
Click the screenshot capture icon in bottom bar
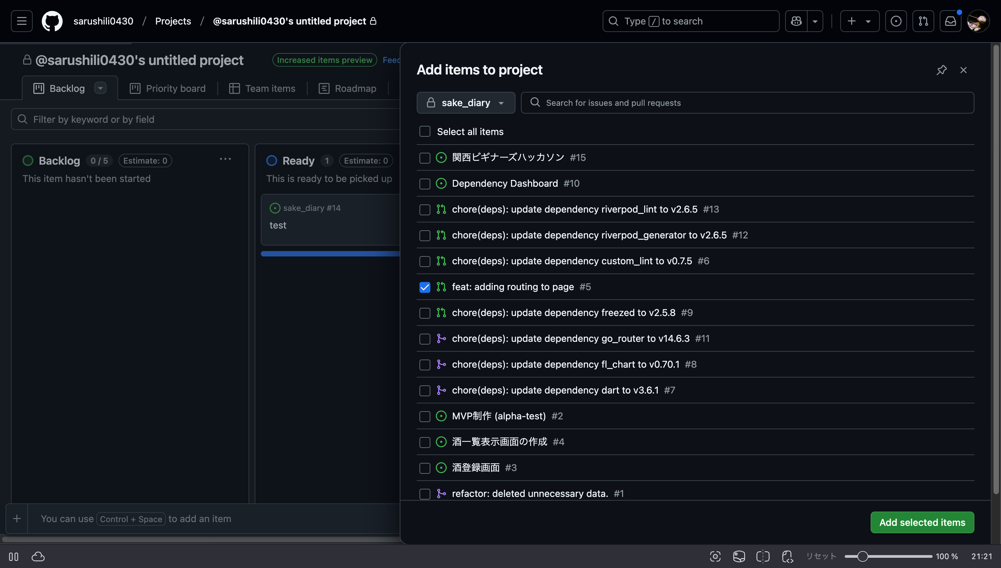pos(715,556)
